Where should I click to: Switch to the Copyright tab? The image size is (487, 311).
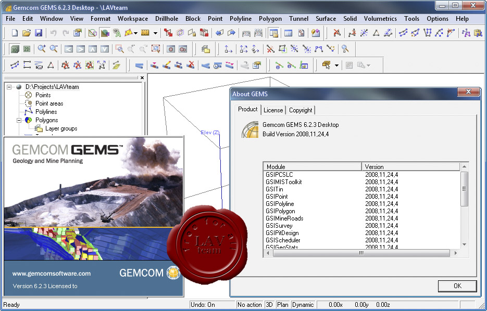click(301, 110)
